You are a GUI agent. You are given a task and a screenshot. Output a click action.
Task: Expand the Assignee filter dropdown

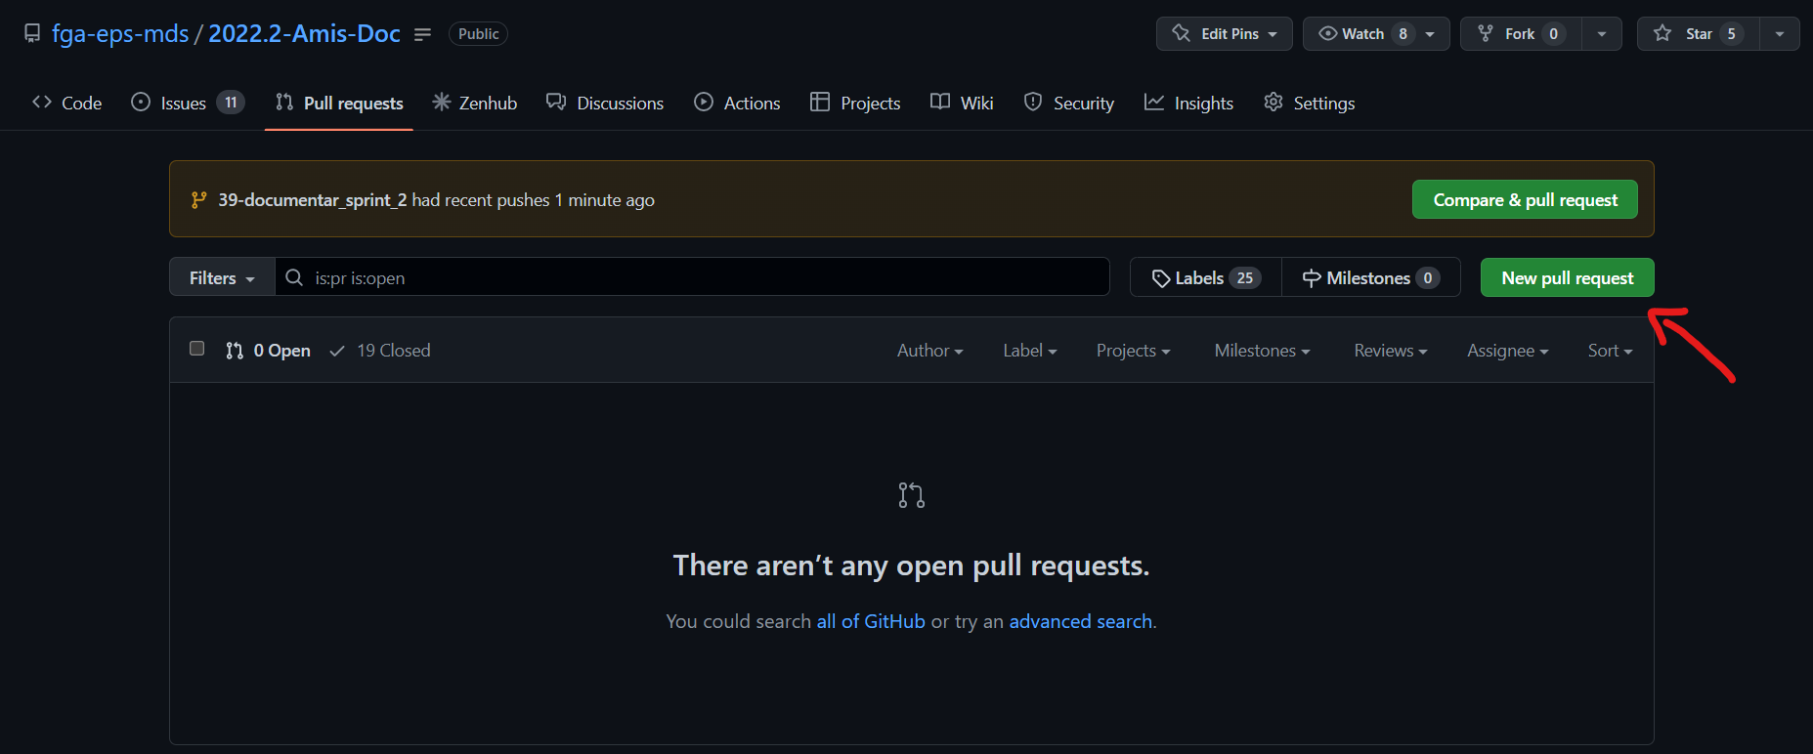point(1508,350)
